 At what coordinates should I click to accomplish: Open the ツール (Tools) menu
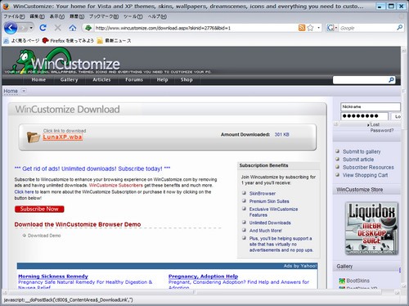[133, 16]
